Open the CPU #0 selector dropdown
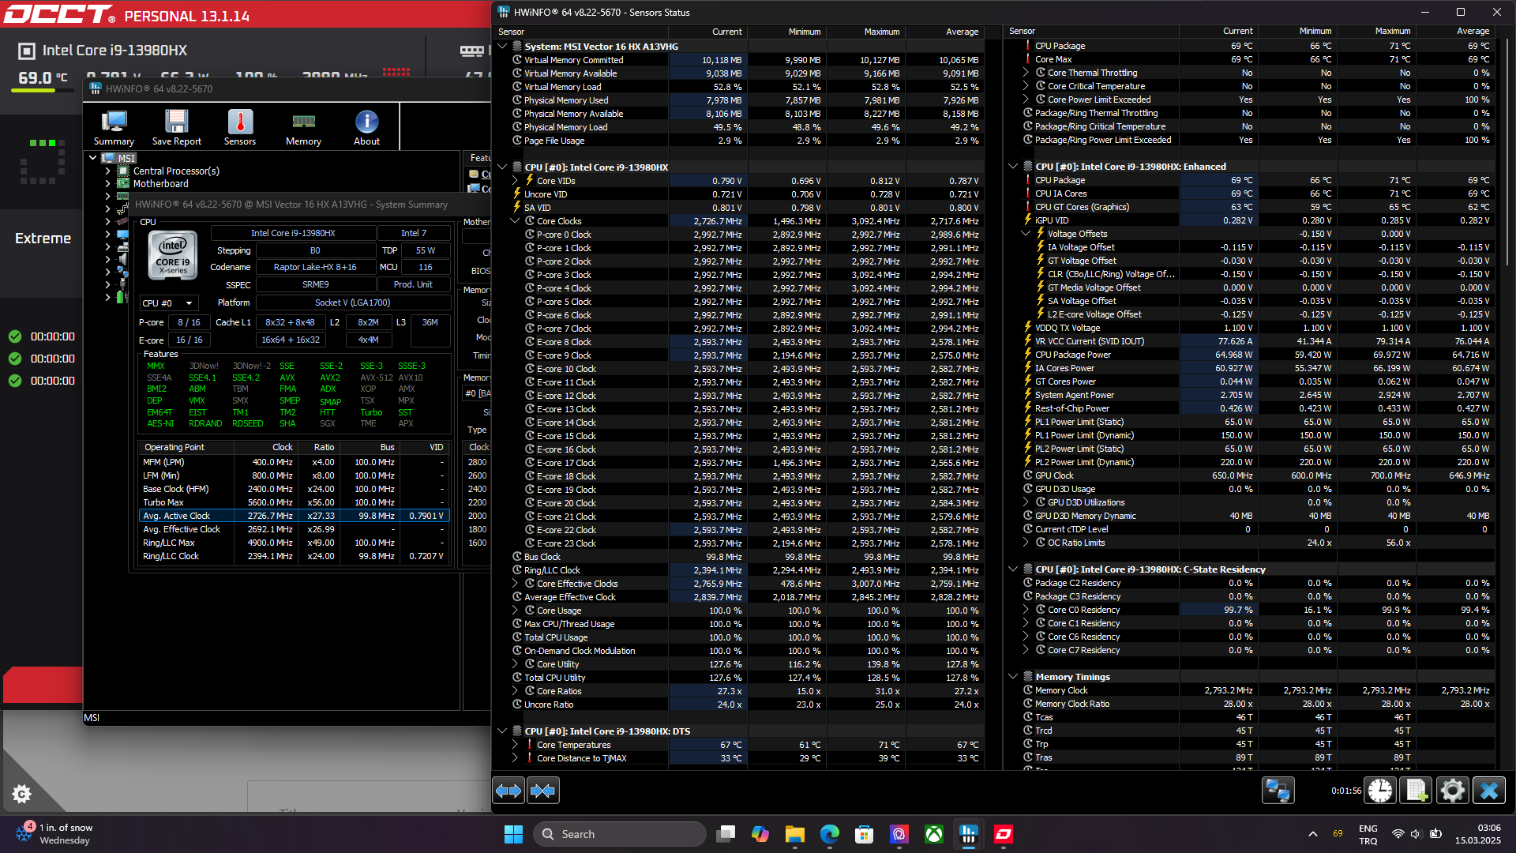1516x853 pixels. tap(169, 303)
